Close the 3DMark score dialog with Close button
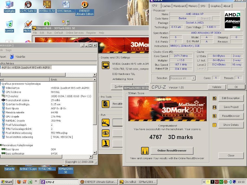 (x=231, y=156)
